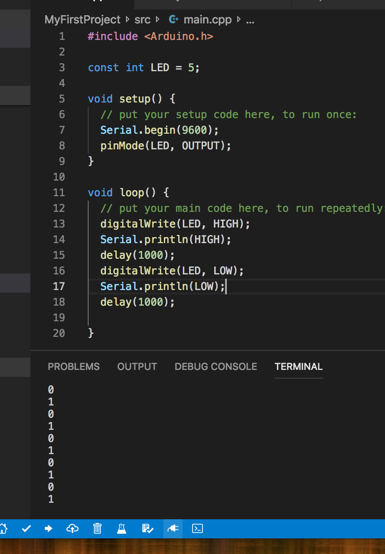Open the OUTPUT panel tab
Image resolution: width=385 pixels, height=554 pixels.
[x=137, y=366]
